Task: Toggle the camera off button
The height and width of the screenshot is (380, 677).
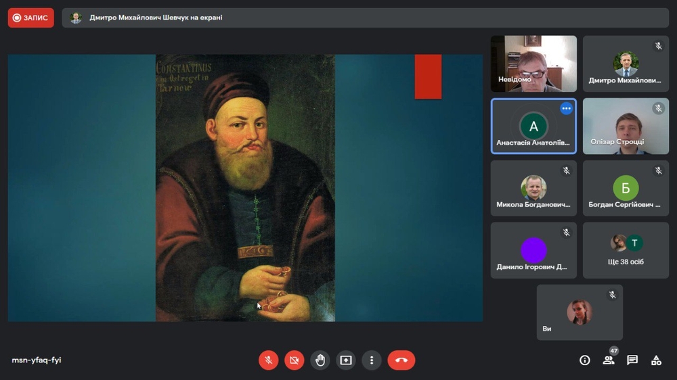Action: coord(294,360)
